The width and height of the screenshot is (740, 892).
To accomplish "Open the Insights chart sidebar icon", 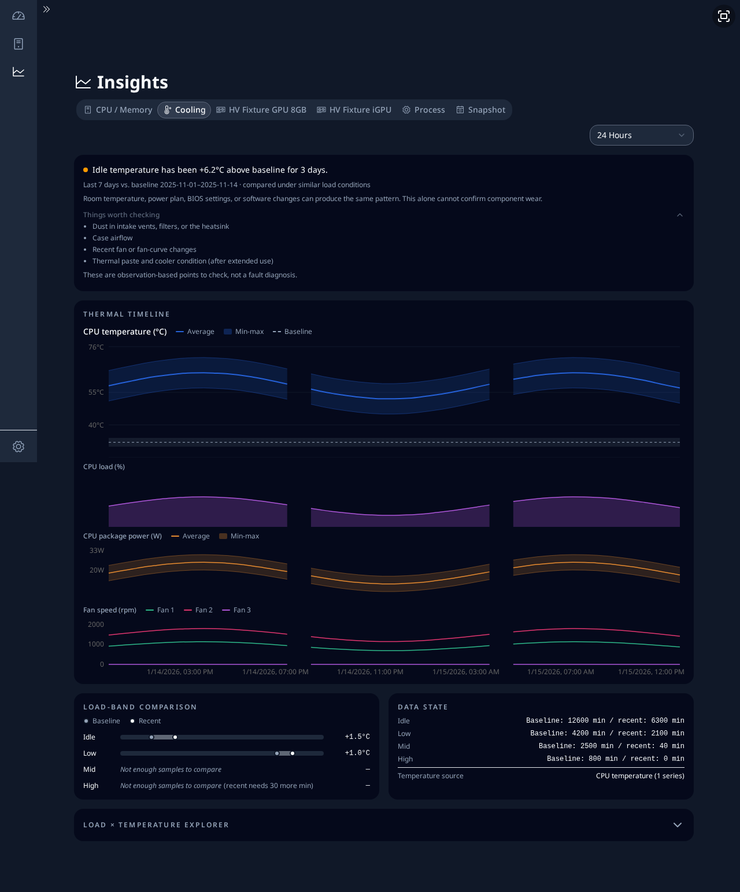I will tap(18, 72).
